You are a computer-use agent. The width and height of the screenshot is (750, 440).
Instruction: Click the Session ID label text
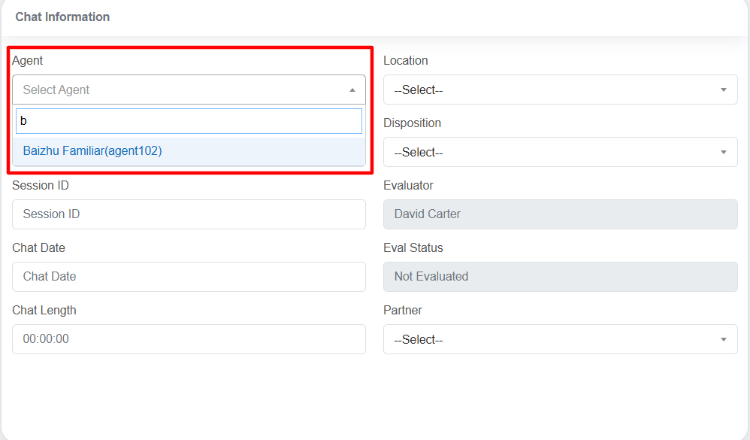tap(41, 185)
